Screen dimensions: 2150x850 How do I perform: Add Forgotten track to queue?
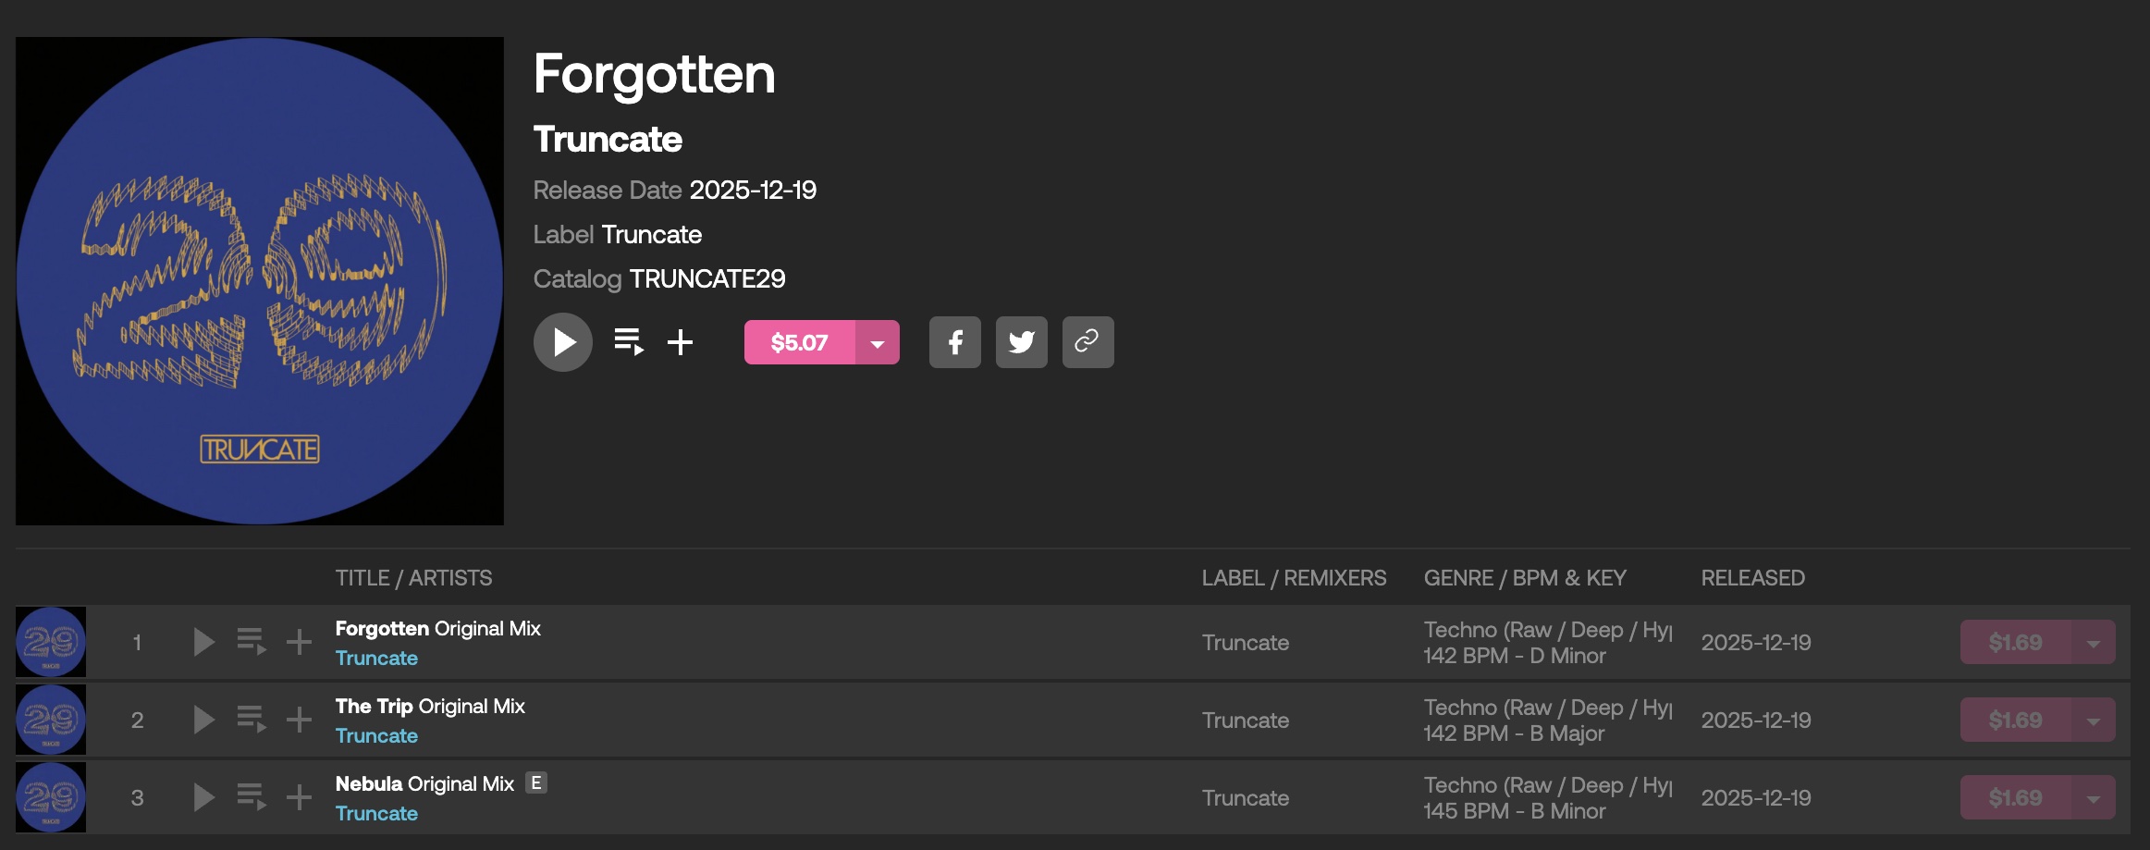coord(251,642)
